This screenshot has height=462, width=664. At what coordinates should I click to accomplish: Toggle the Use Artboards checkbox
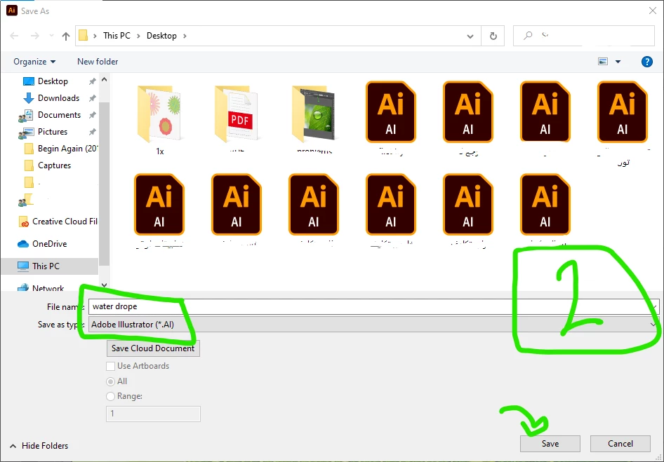click(x=110, y=367)
